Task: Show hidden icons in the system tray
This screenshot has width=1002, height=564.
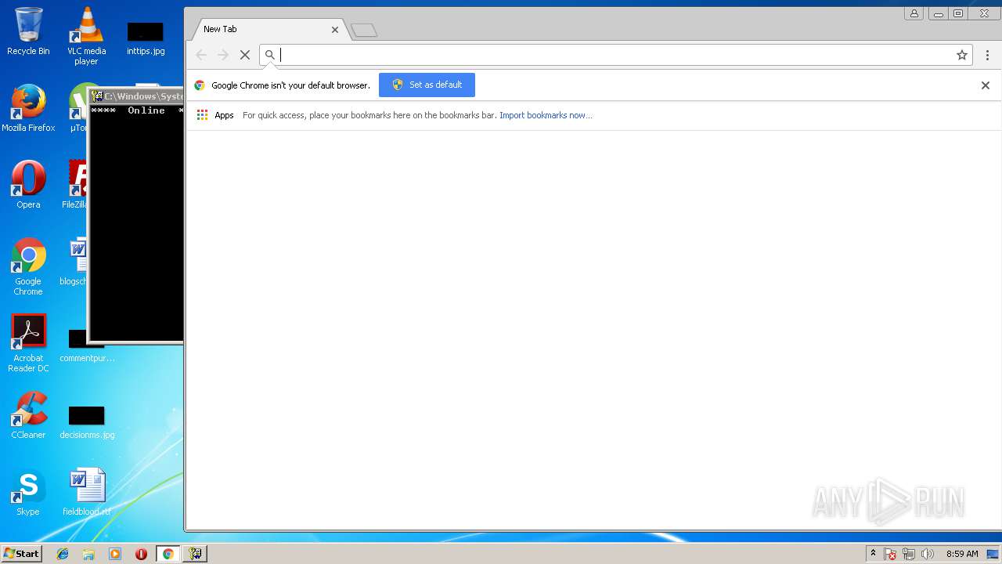Action: (x=873, y=554)
